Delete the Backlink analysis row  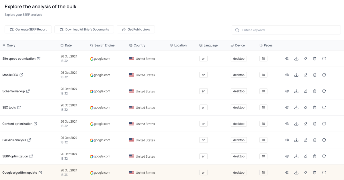[314, 140]
